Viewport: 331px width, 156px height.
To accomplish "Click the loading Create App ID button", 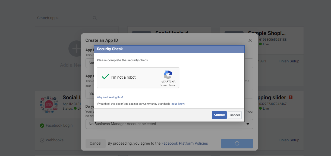I will (237, 144).
